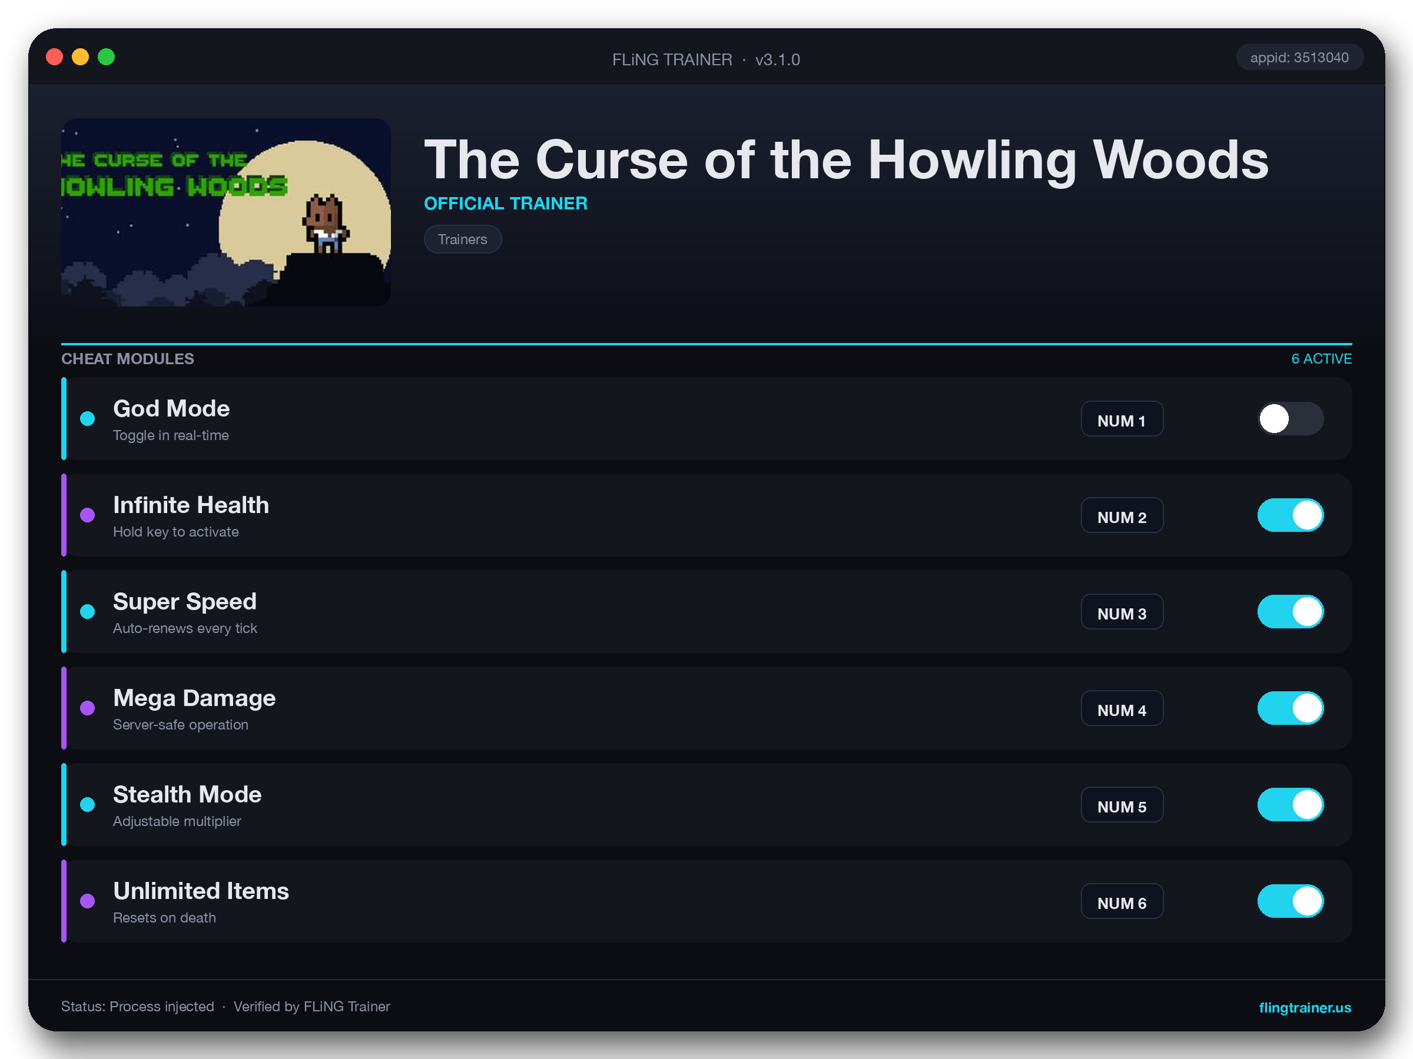Switch off the Mega Damage toggle
Viewport: 1413px width, 1059px height.
[x=1291, y=708]
